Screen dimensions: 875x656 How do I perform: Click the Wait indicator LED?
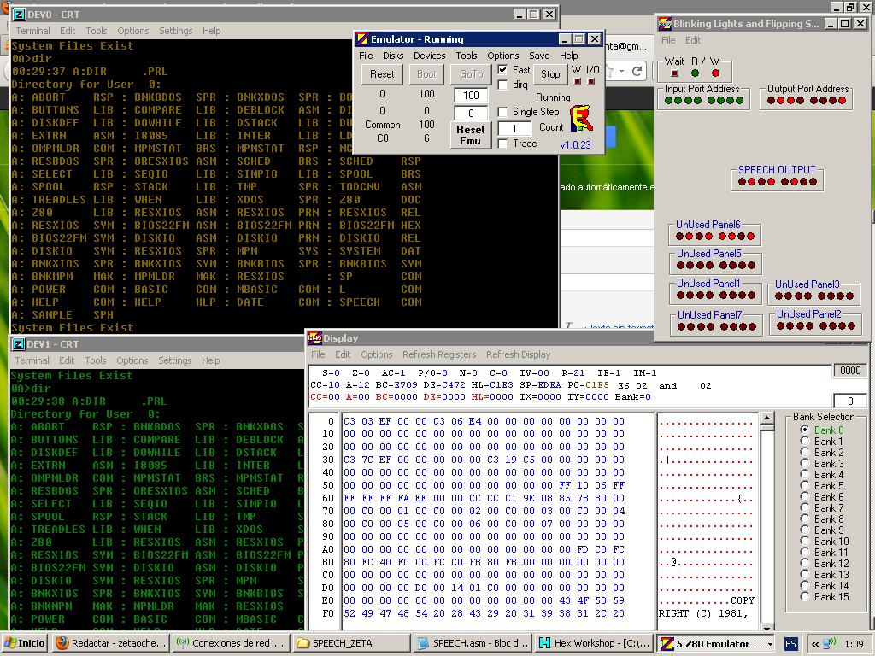pyautogui.click(x=674, y=73)
